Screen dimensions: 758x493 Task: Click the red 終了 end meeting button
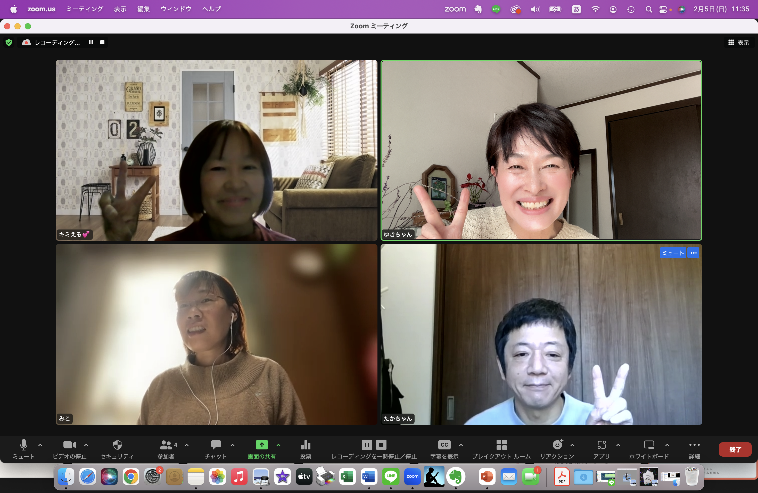point(735,449)
